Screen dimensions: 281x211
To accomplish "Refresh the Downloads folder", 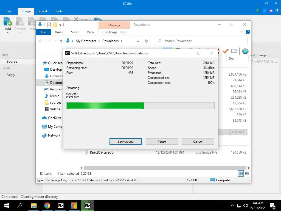I will point(146,41).
